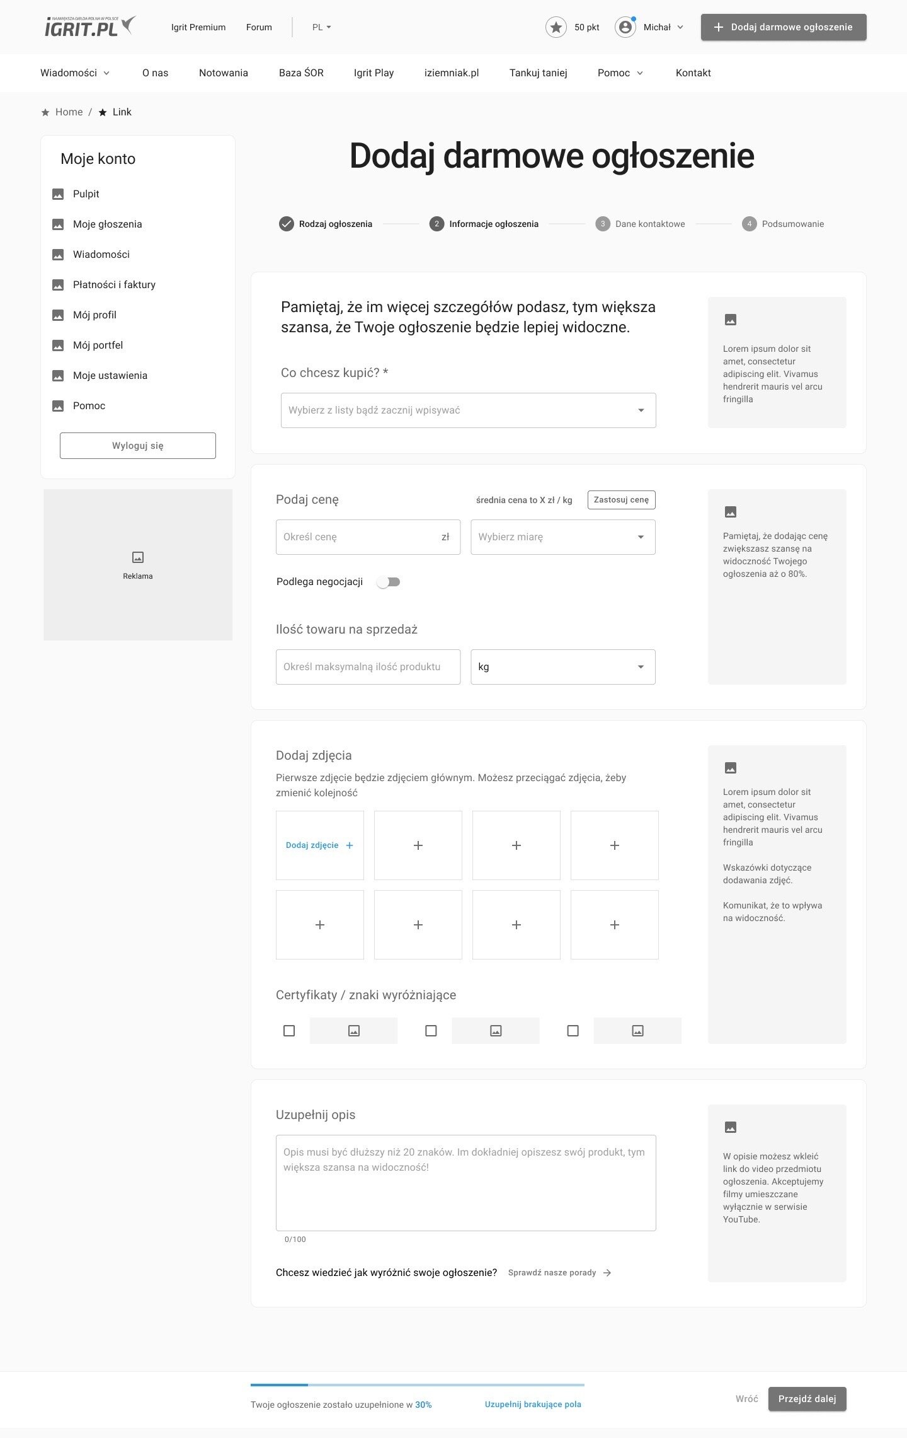907x1438 pixels.
Task: Open Notowania in the navigation menu
Action: (x=223, y=73)
